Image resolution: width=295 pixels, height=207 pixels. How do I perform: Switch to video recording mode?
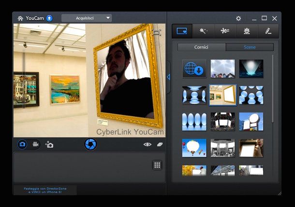point(35,144)
